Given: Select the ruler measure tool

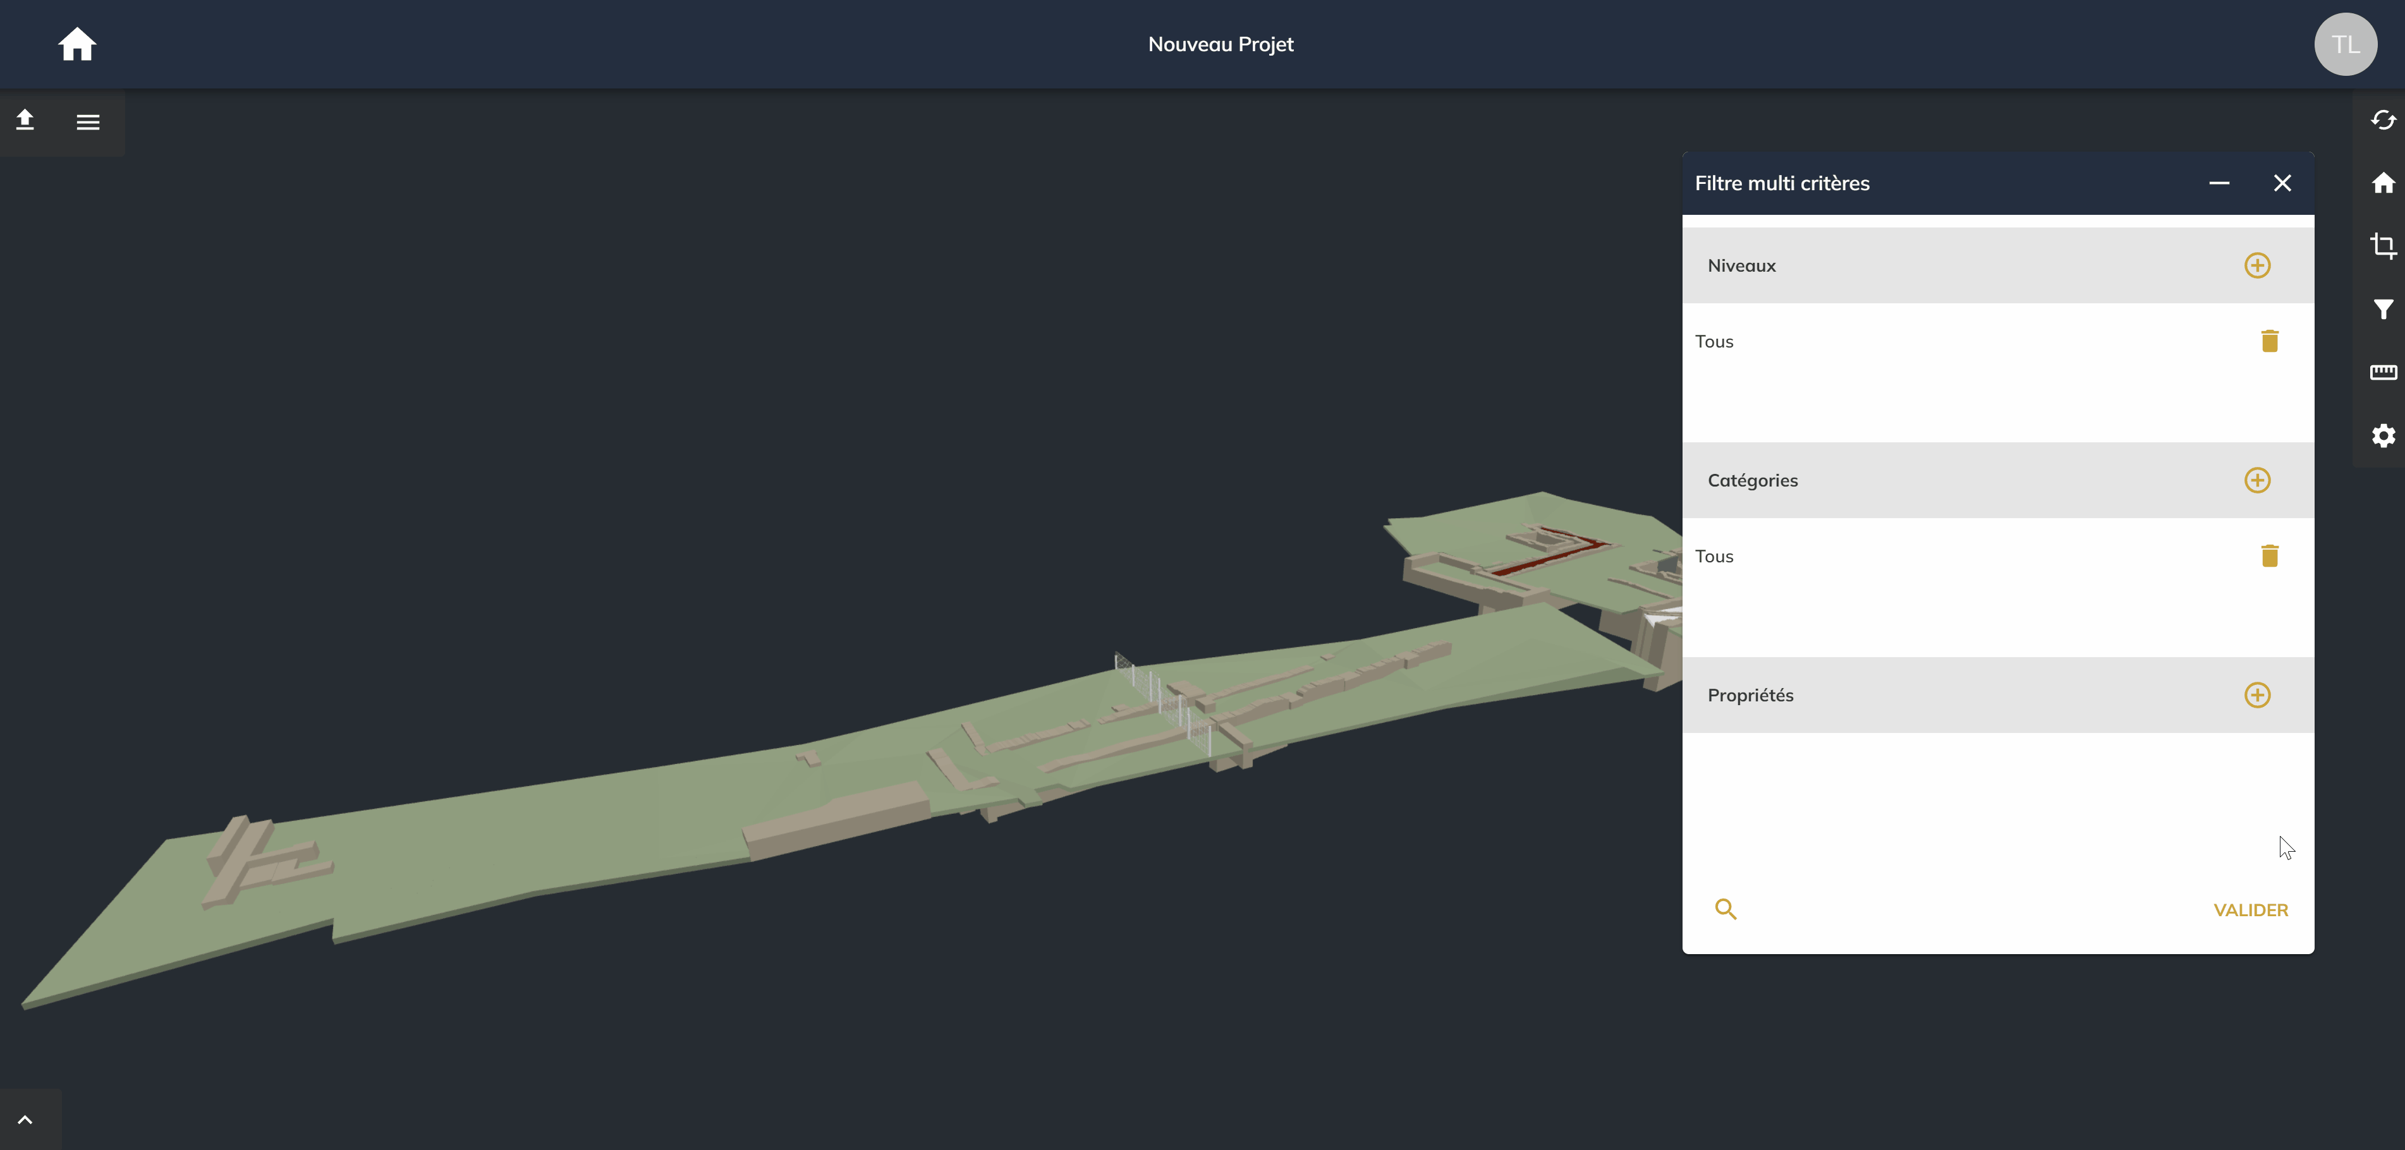Looking at the screenshot, I should pos(2383,372).
